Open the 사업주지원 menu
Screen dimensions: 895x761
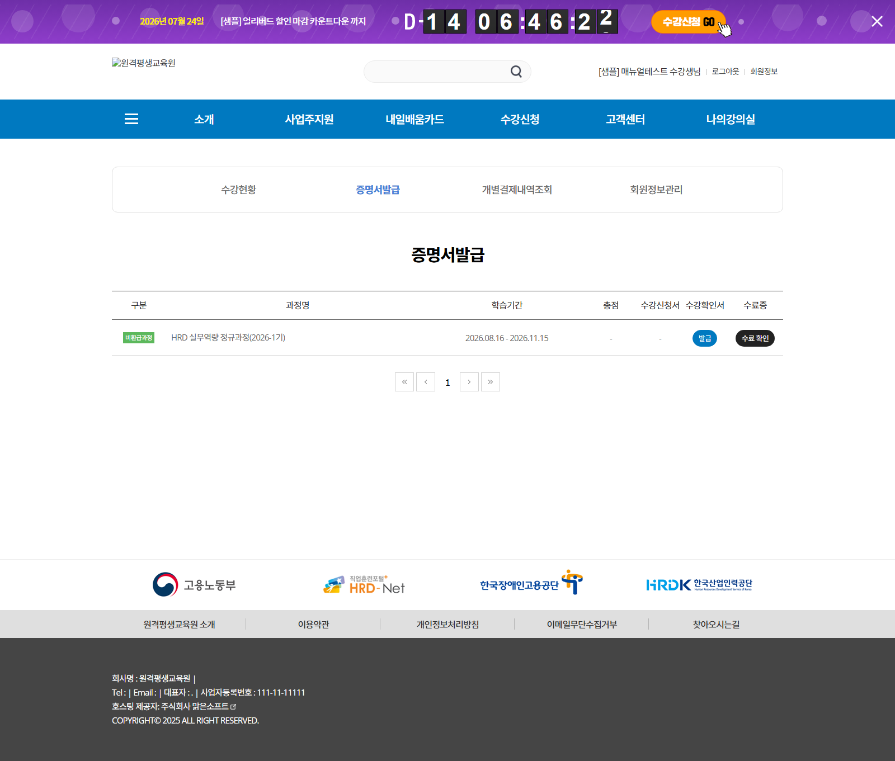tap(309, 119)
